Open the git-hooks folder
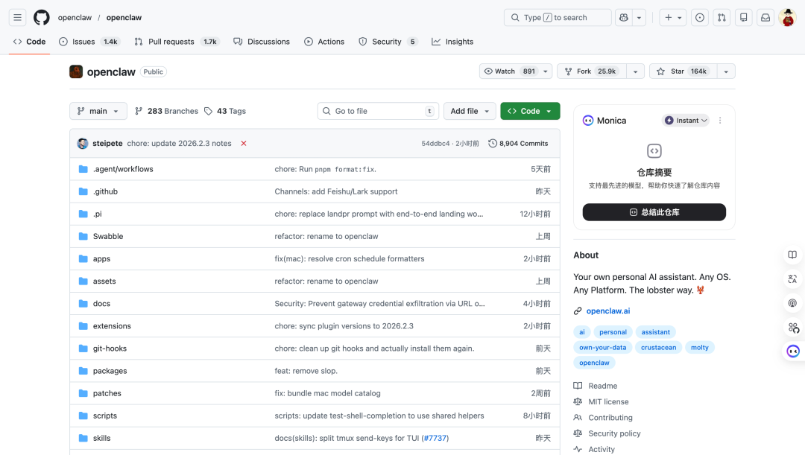The height and width of the screenshot is (455, 805). tap(110, 349)
